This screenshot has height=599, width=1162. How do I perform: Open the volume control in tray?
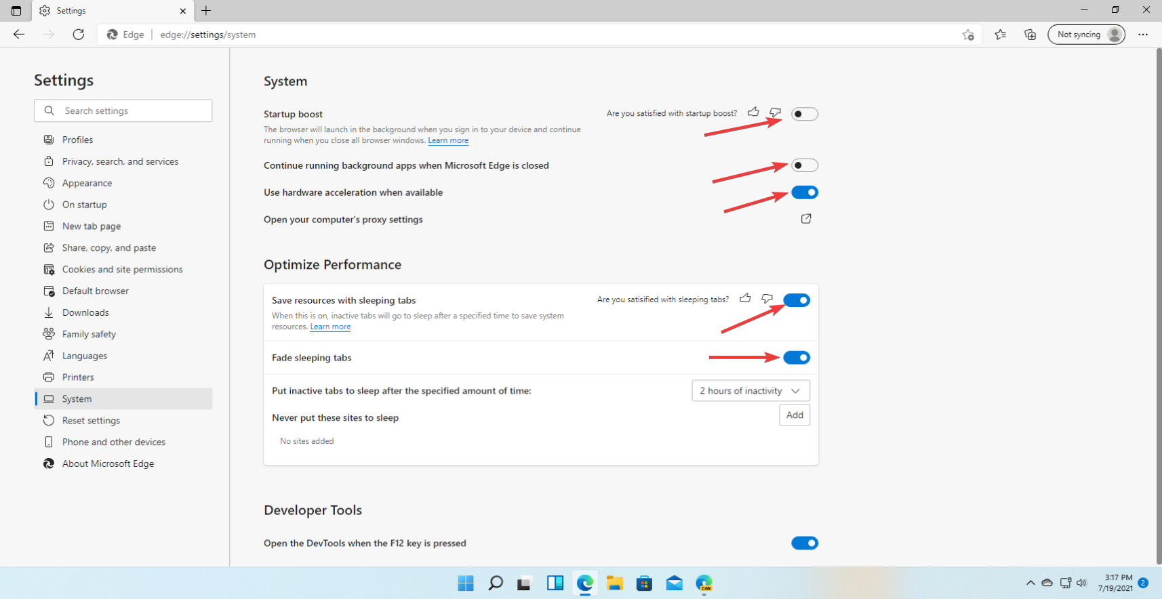coord(1082,583)
